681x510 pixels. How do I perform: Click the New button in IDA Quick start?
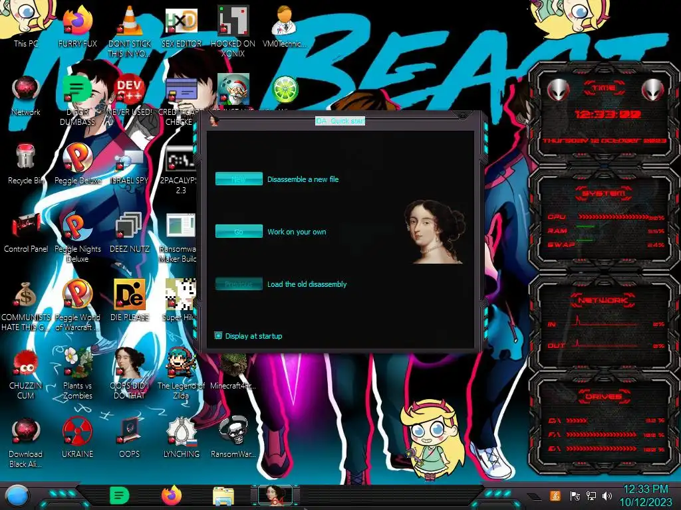[239, 179]
